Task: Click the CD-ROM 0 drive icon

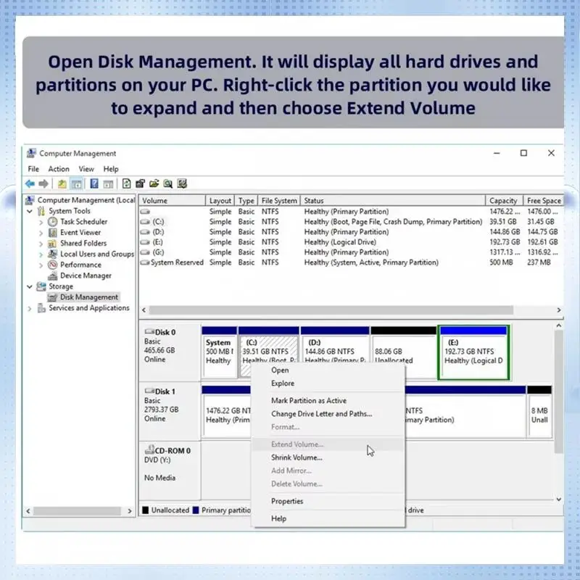Action: coord(149,449)
